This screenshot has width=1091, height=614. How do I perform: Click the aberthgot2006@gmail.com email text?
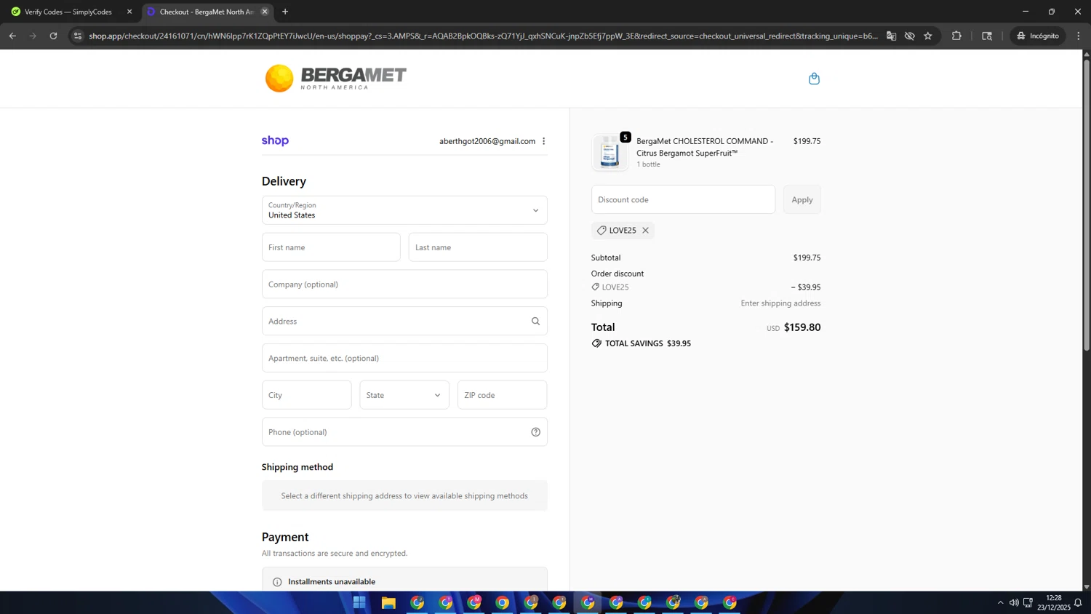point(487,141)
